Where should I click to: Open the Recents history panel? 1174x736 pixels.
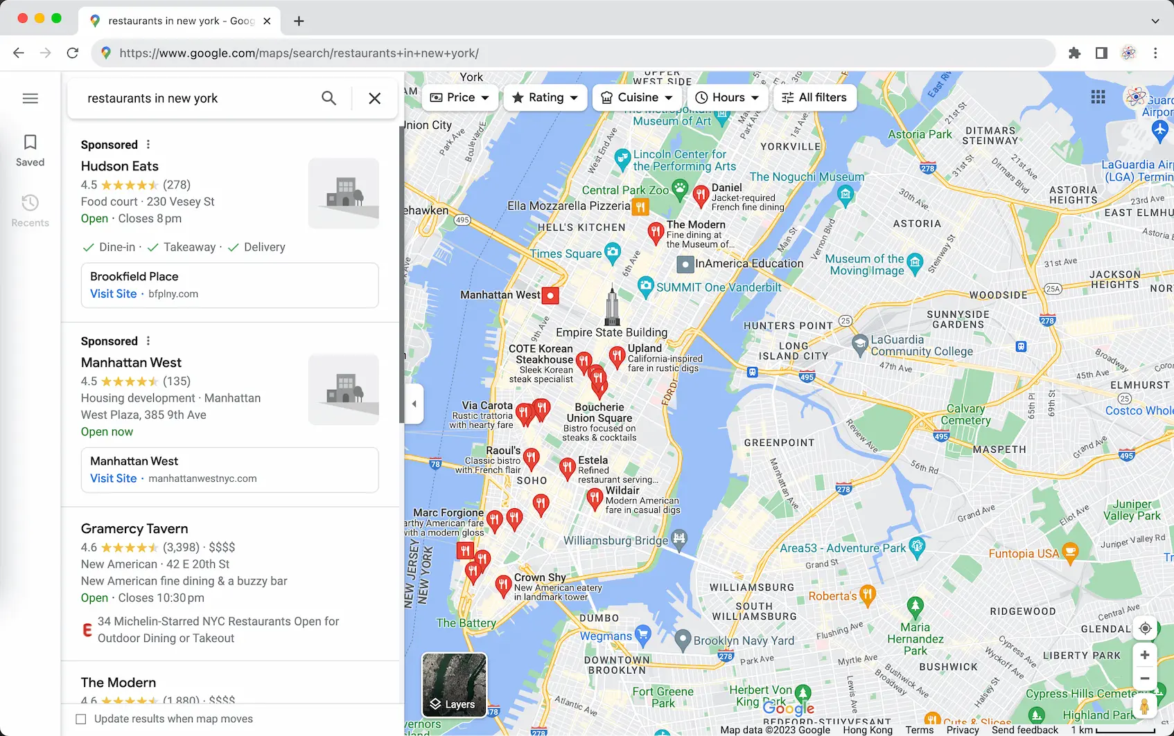click(x=30, y=210)
